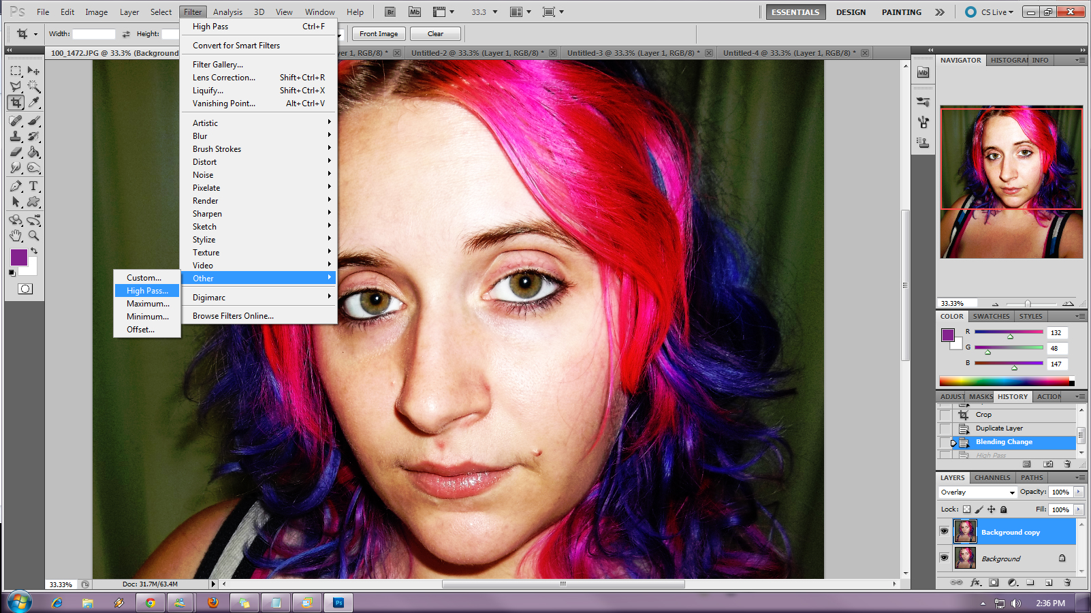Open the Overlay blend mode dropdown
The image size is (1091, 613).
(x=977, y=492)
